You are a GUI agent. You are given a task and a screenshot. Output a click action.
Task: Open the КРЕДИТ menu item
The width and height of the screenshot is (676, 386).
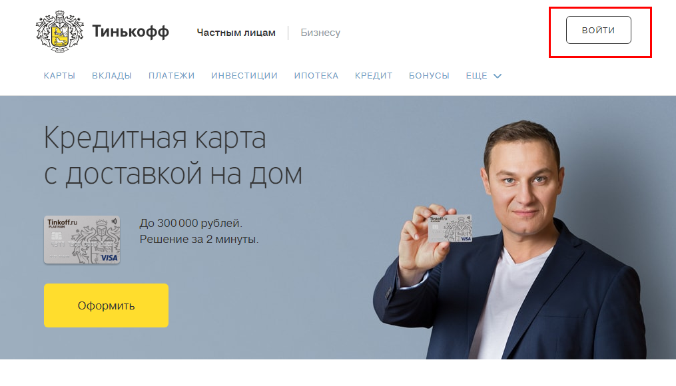tap(374, 76)
